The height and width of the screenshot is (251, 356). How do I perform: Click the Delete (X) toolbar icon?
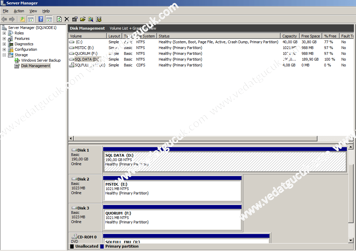click(x=67, y=19)
